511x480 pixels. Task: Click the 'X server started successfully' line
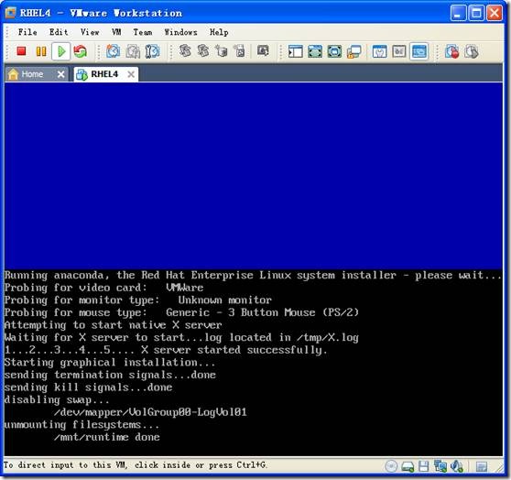click(x=234, y=350)
